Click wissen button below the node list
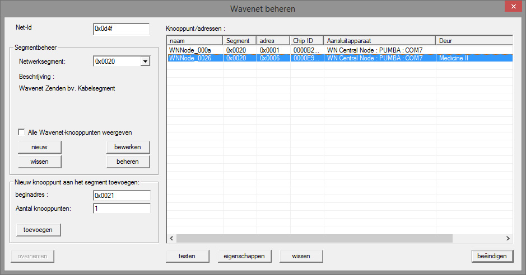This screenshot has height=275, width=526. point(301,256)
